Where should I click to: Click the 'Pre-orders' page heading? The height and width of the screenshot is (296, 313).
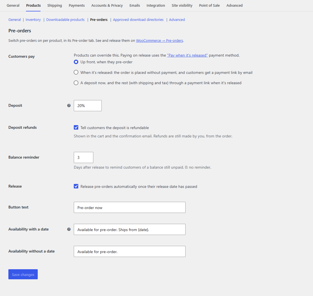point(20,31)
